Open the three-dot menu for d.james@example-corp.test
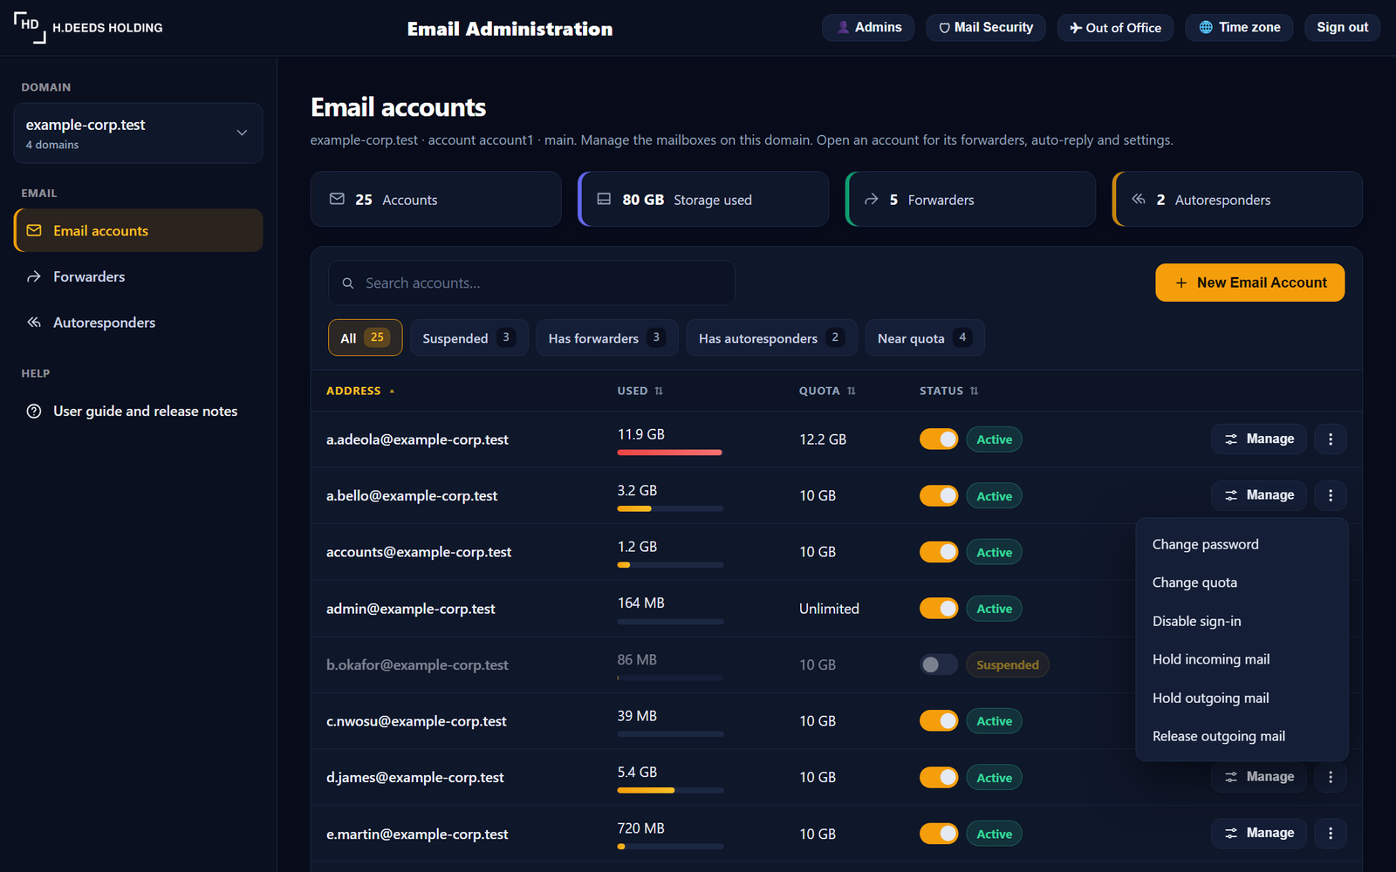 (1331, 777)
